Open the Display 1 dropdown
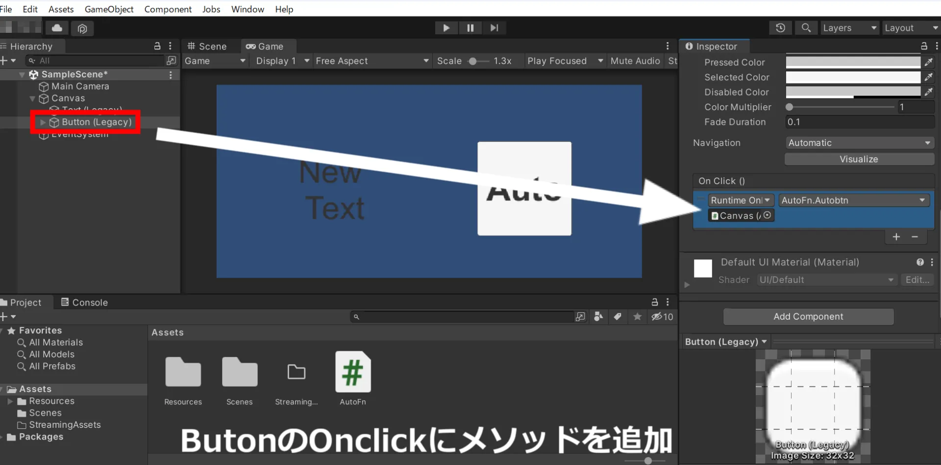This screenshot has height=465, width=941. pyautogui.click(x=282, y=61)
